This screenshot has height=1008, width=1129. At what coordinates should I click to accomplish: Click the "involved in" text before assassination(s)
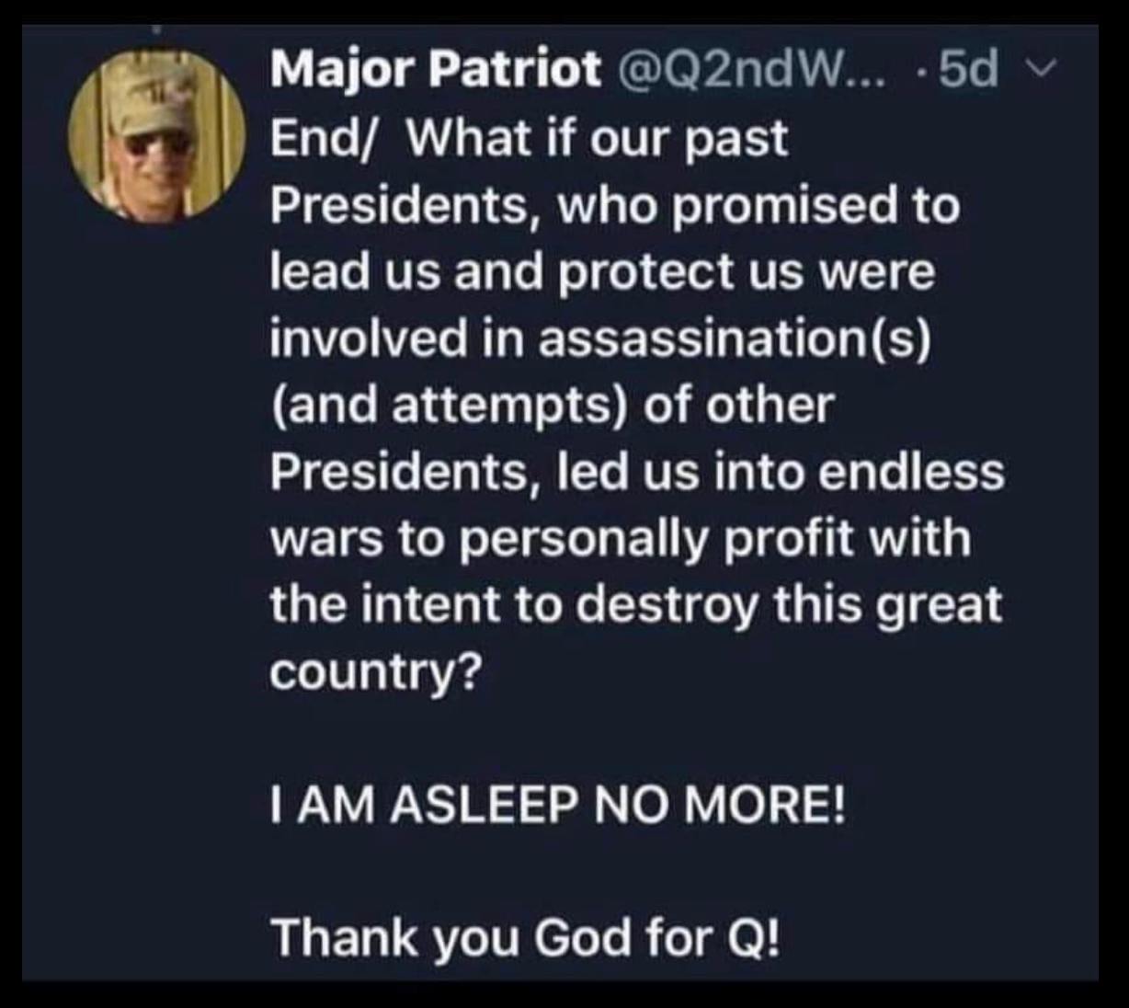click(x=395, y=339)
